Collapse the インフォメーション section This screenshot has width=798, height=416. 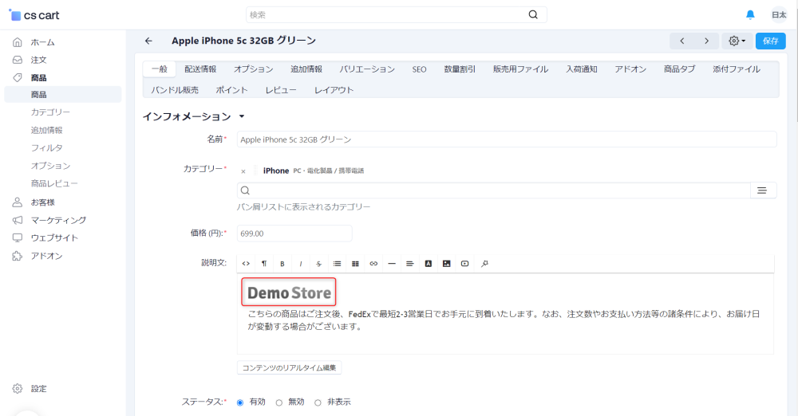coord(242,116)
